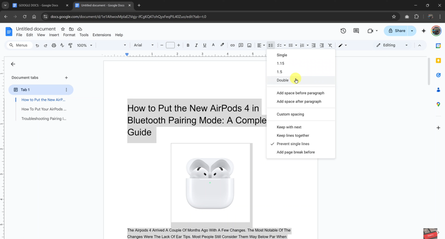Select Single line spacing

[301, 55]
